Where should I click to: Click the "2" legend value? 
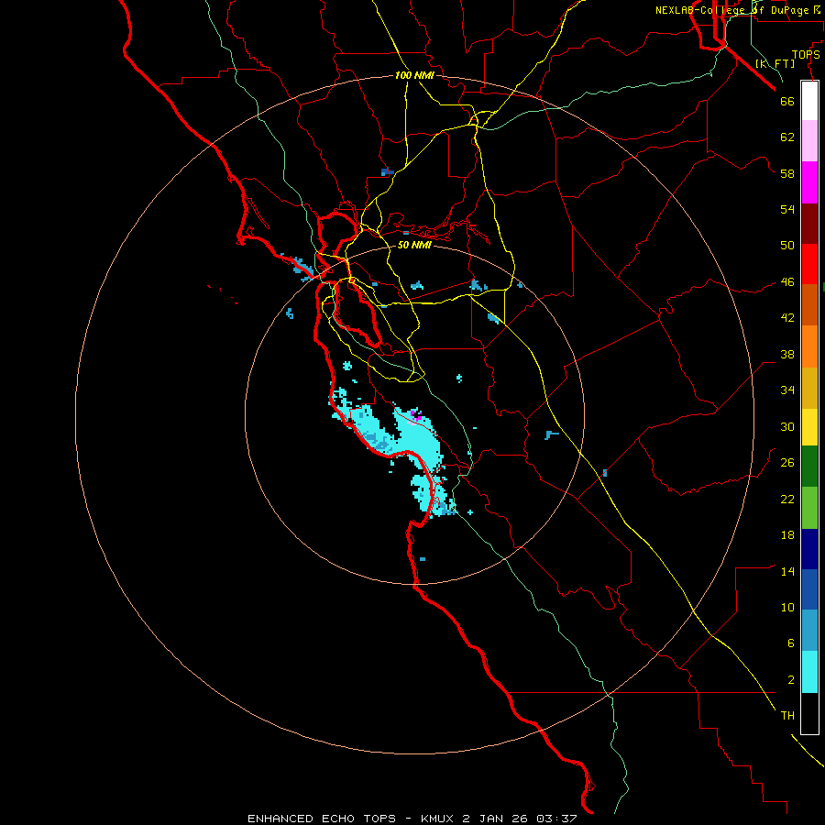(x=791, y=680)
